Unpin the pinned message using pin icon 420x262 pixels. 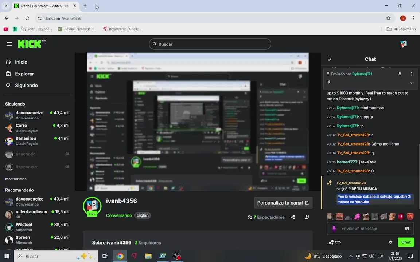400,74
